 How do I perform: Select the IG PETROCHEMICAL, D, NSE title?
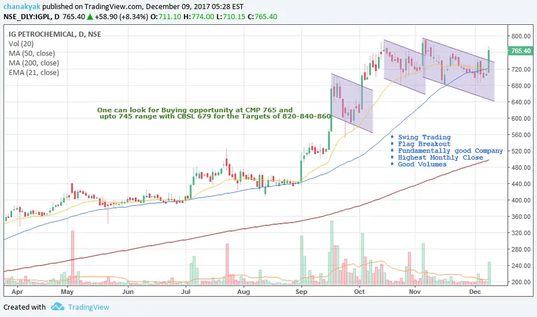click(55, 34)
